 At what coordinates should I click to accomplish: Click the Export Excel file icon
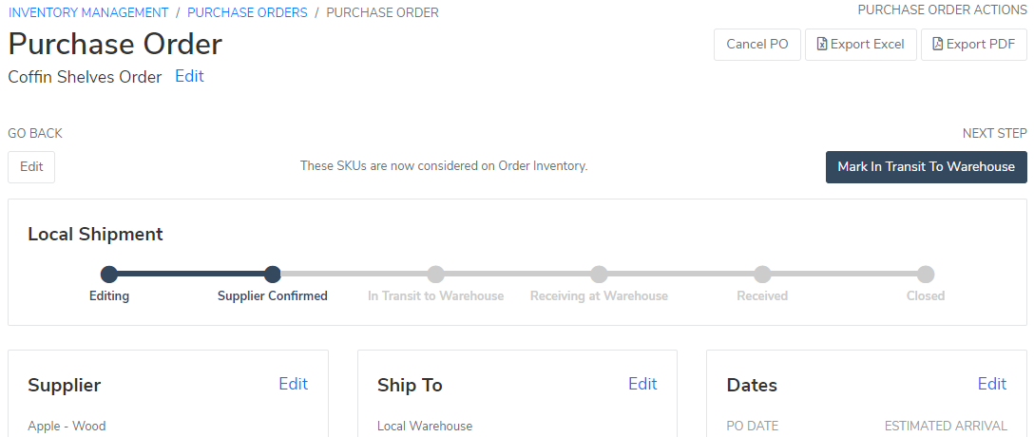click(x=822, y=45)
